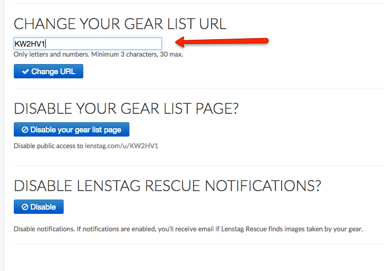This screenshot has width=384, height=271.
Task: Click the 'Disable public access to' text
Action: pos(48,146)
